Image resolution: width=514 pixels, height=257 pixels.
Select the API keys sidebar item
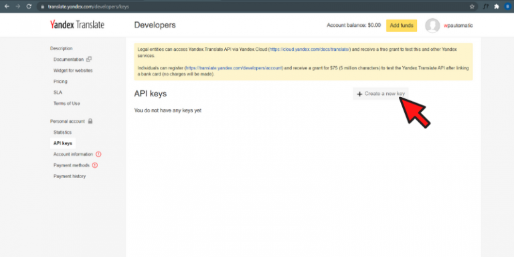click(63, 143)
